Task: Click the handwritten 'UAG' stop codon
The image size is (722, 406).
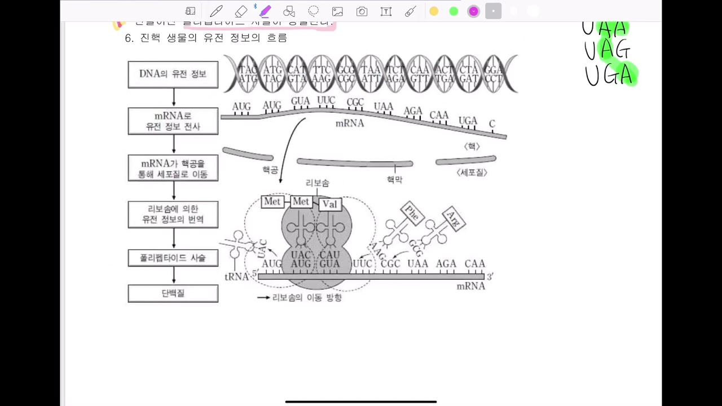Action: pyautogui.click(x=607, y=51)
